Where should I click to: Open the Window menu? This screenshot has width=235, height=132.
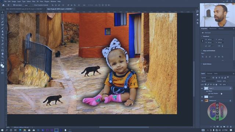click(53, 1)
